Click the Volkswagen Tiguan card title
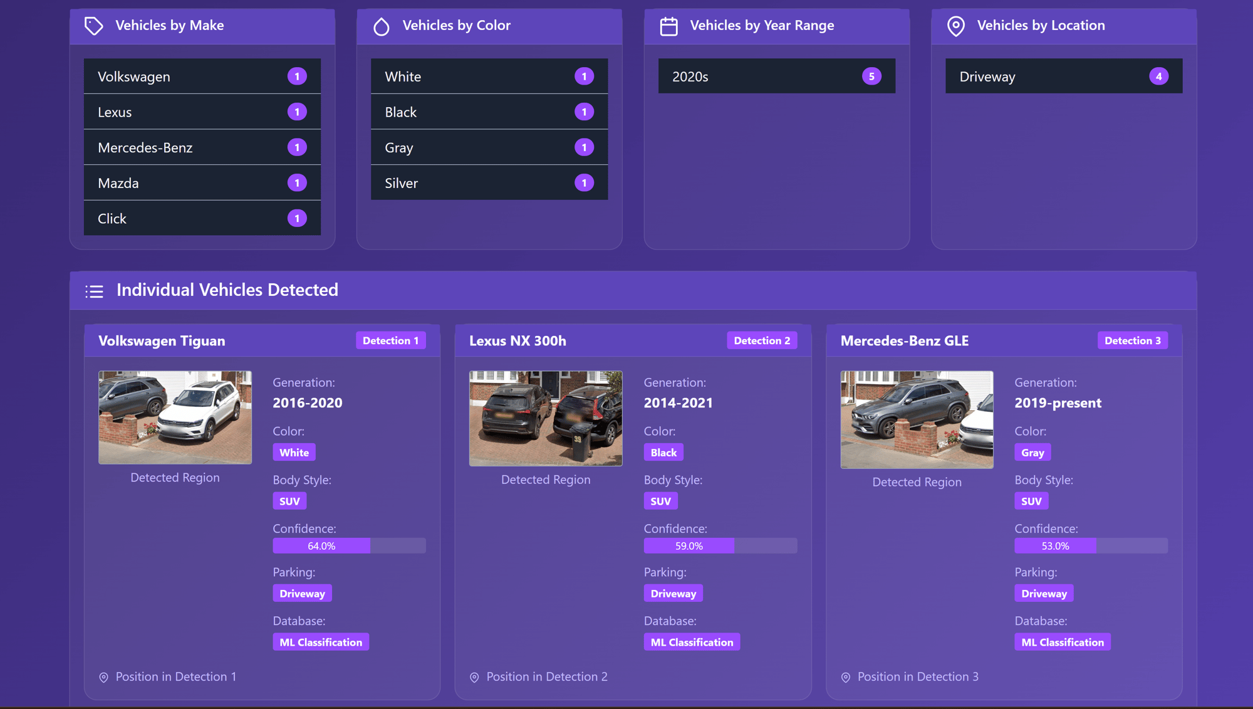This screenshot has height=709, width=1253. 162,341
